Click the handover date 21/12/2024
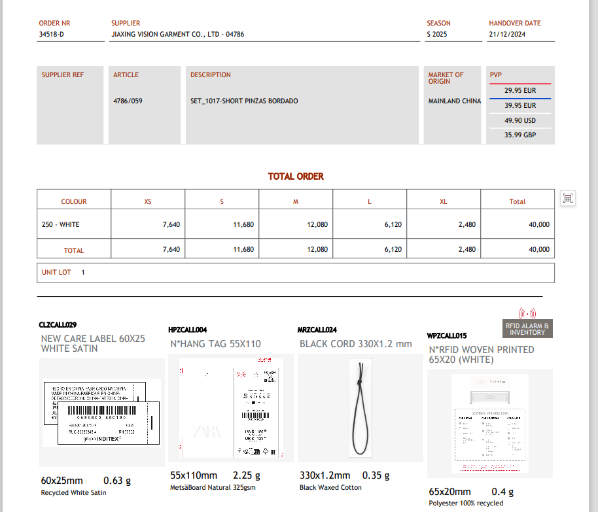The image size is (598, 512). point(507,34)
